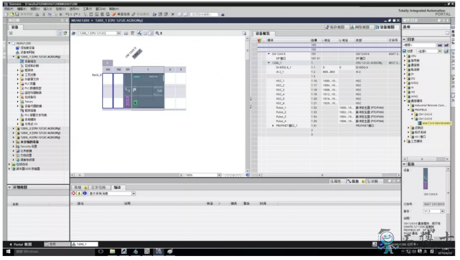Click the go offline (转至离线) toolbar button
The height and width of the screenshot is (260, 460).
tap(140, 14)
